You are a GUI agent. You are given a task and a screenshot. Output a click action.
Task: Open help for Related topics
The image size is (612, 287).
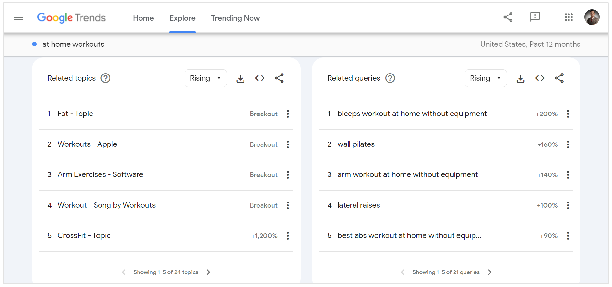coord(105,78)
